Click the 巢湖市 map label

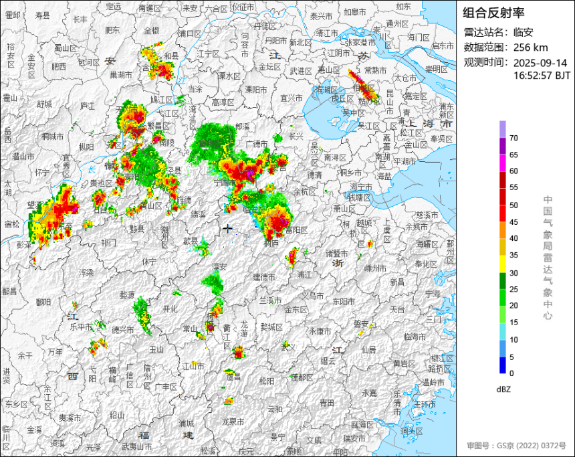pyautogui.click(x=122, y=75)
